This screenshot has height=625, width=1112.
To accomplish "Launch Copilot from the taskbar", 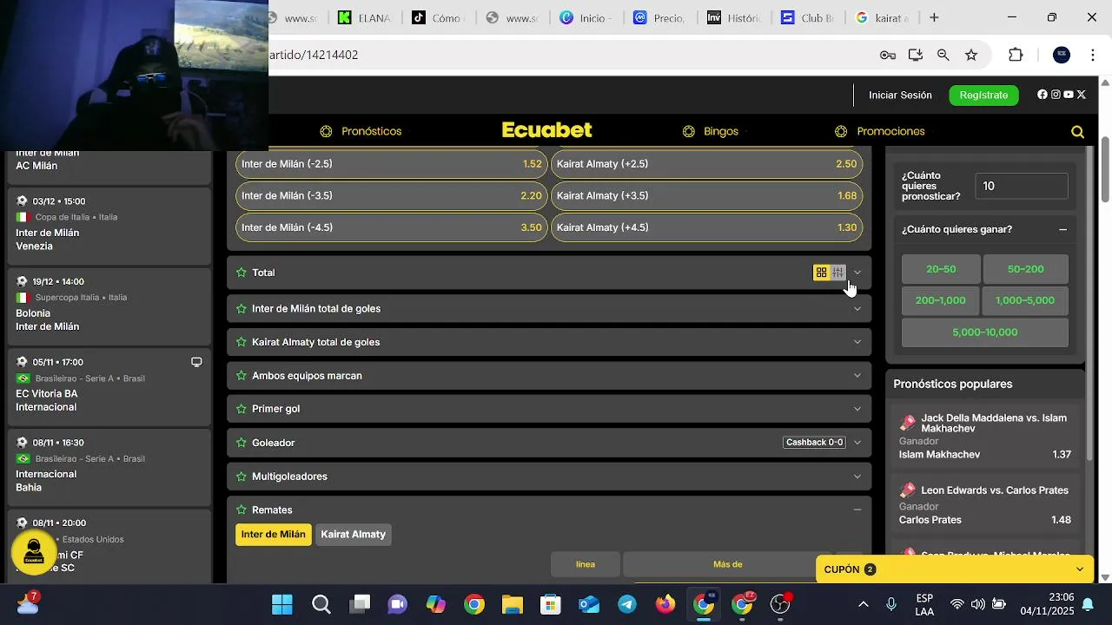I will (436, 604).
